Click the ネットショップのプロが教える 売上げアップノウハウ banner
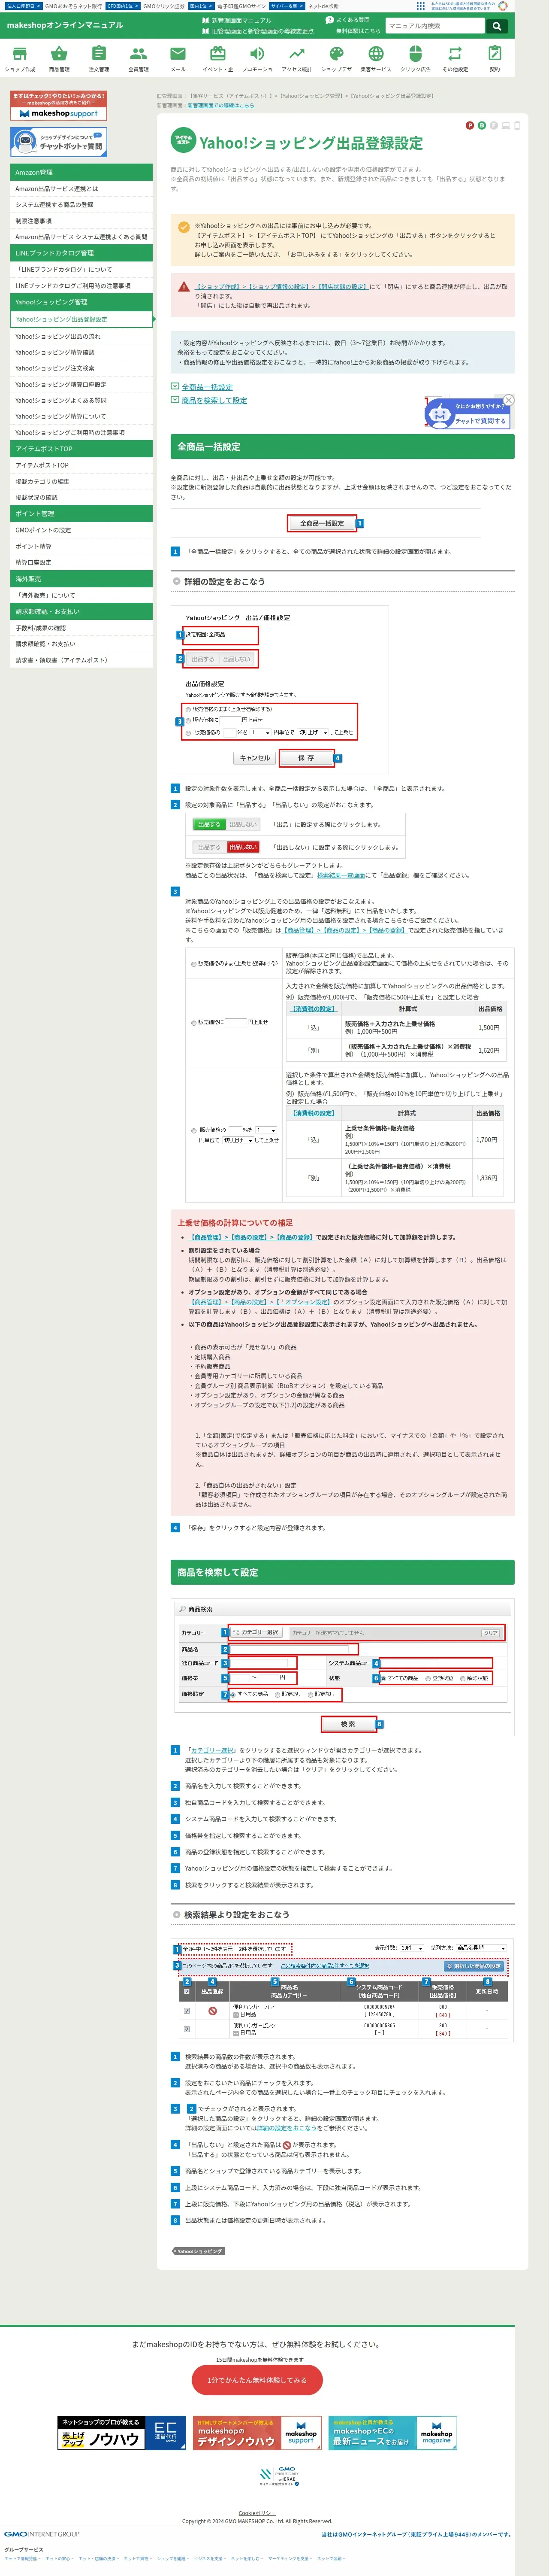549x2576 pixels. 122,2433
